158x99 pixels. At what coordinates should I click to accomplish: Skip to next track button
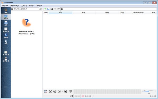point(66,91)
